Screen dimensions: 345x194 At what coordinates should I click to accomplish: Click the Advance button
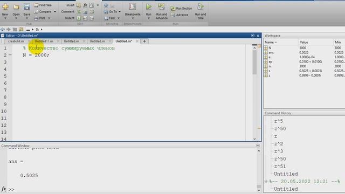pyautogui.click(x=180, y=15)
